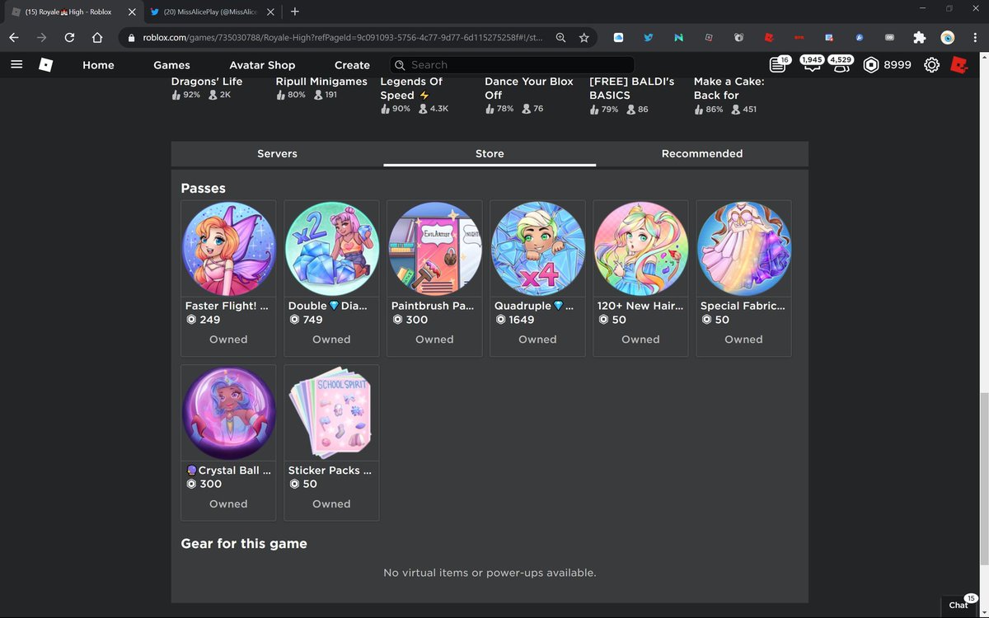The height and width of the screenshot is (618, 989).
Task: Bookmark this page with the star icon
Action: [x=584, y=37]
